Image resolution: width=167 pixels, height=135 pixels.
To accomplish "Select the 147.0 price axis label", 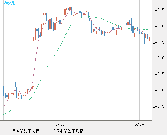I will (x=159, y=58).
